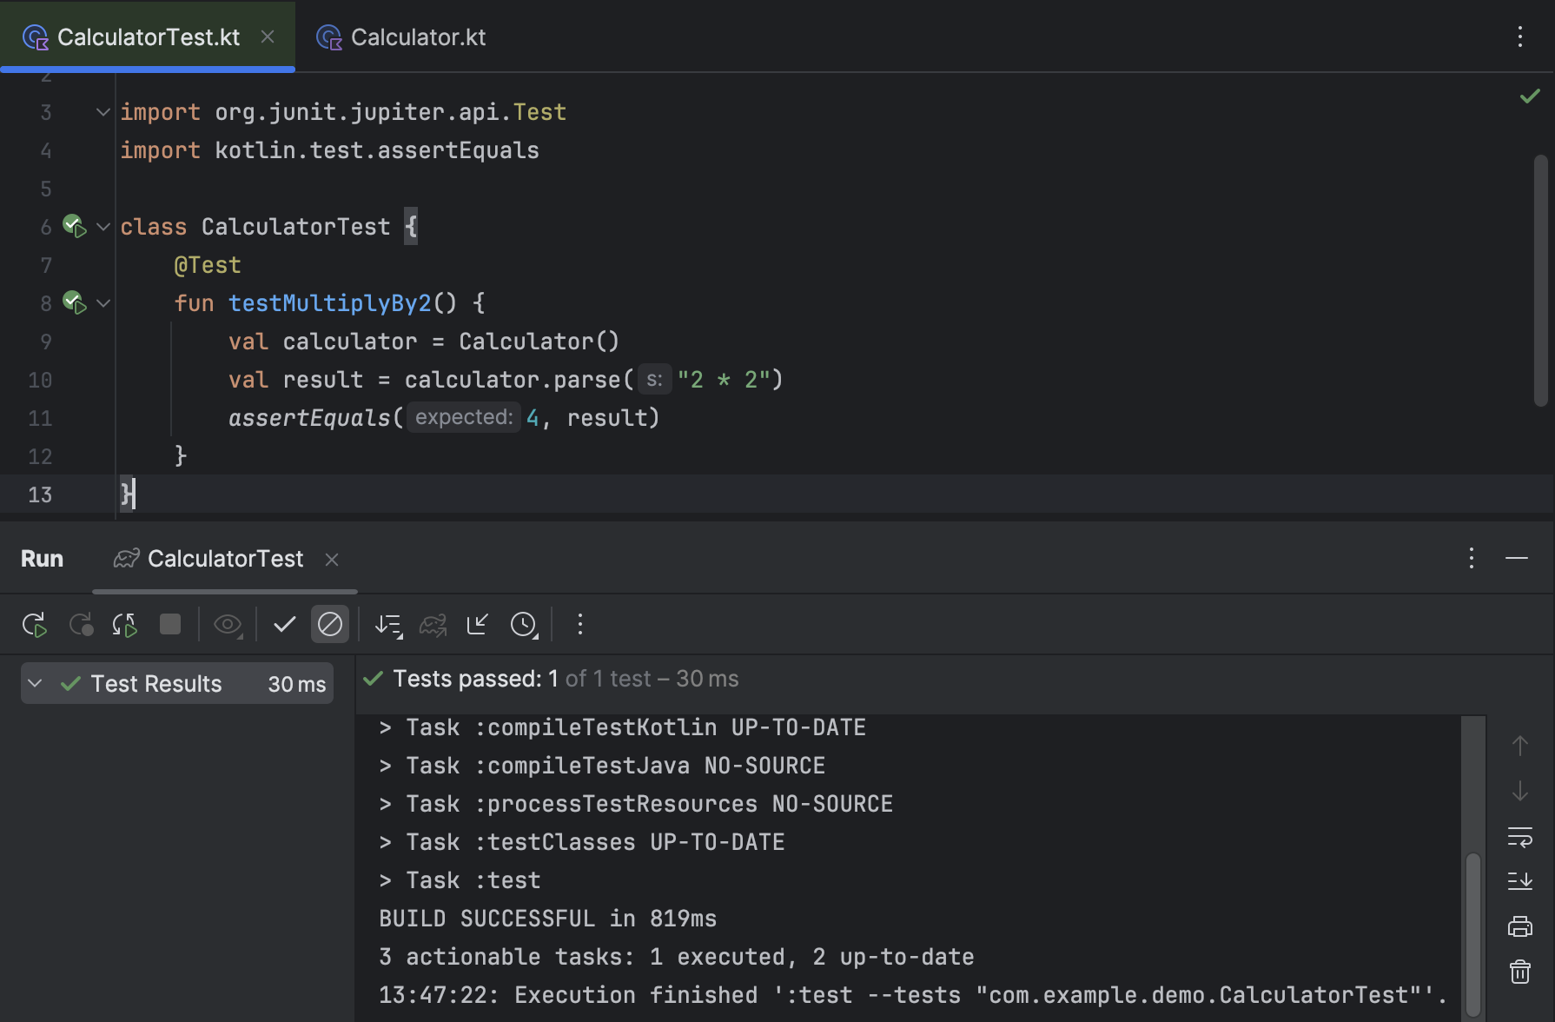This screenshot has width=1555, height=1022.
Task: Click the Gradle elephant toolbar icon
Action: point(433,624)
